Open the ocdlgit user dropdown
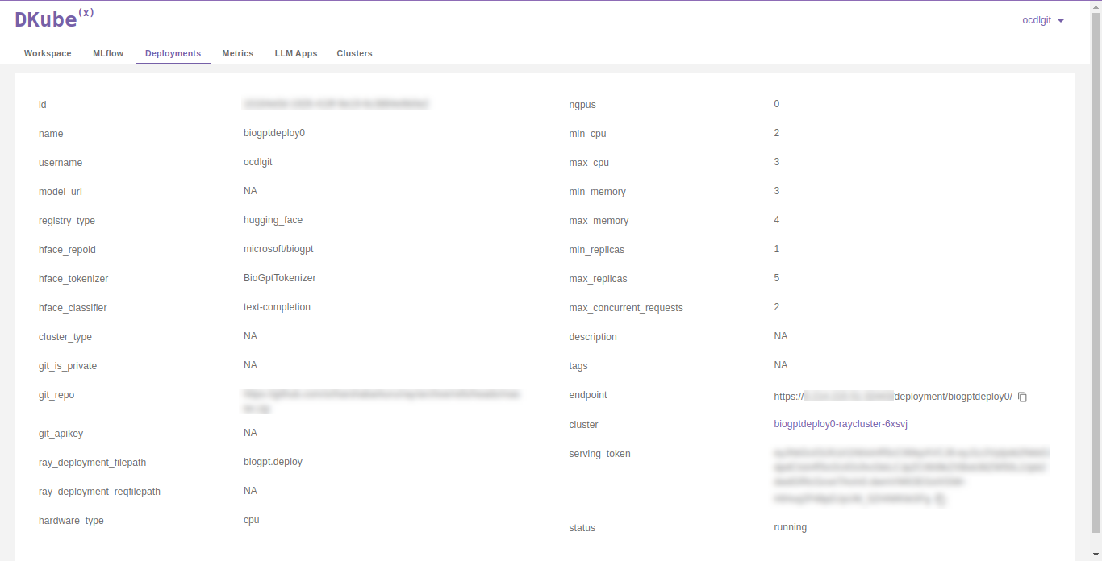Screen dimensions: 1102x561 1043,20
